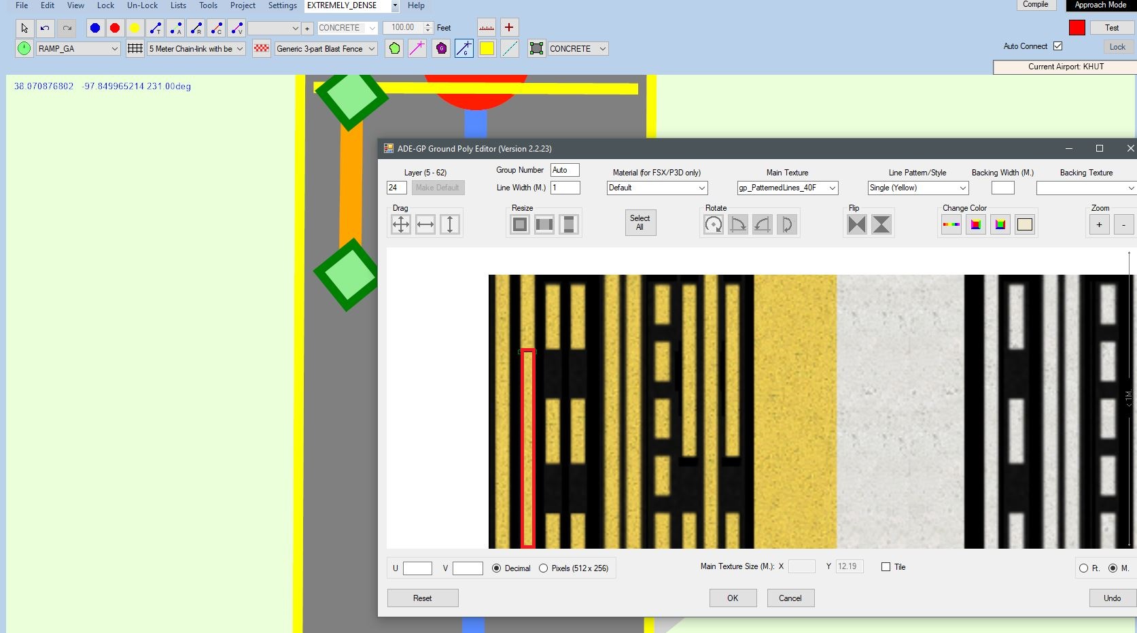This screenshot has height=633, width=1137.
Task: Open the Line Pattern/Style dropdown Single (Yellow)
Action: (x=962, y=188)
